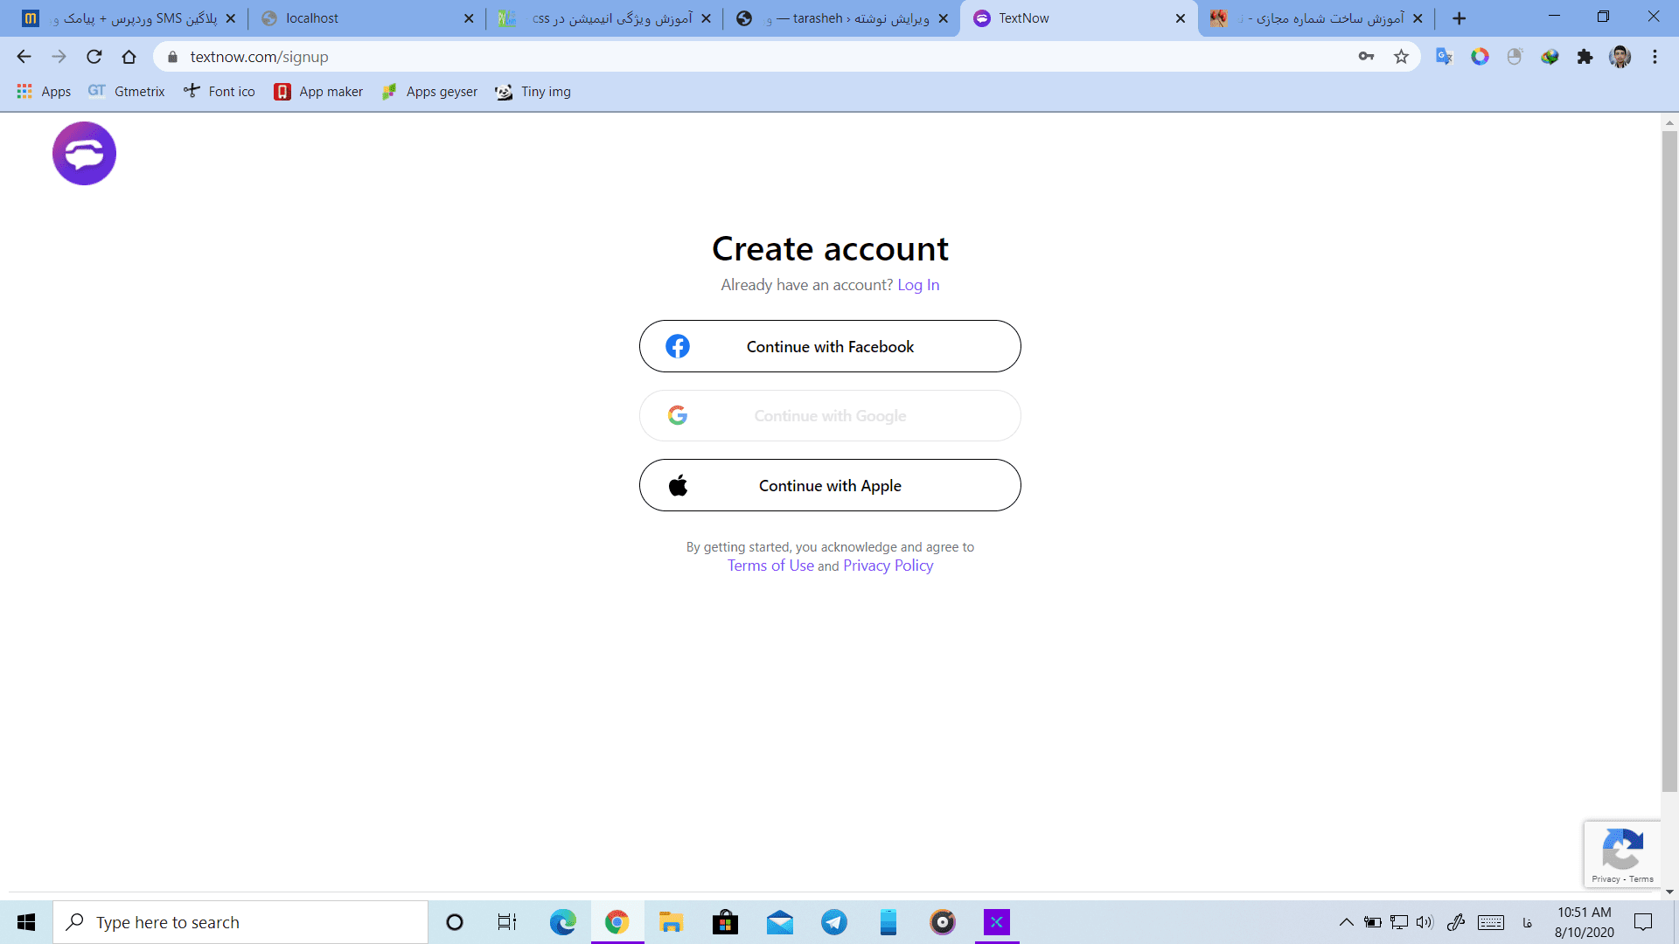Open the Windows Start menu

pyautogui.click(x=26, y=922)
